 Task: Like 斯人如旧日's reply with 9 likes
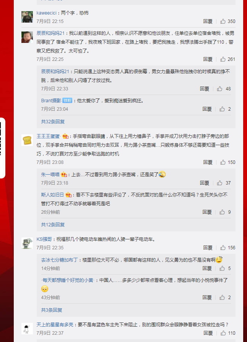[222, 212]
